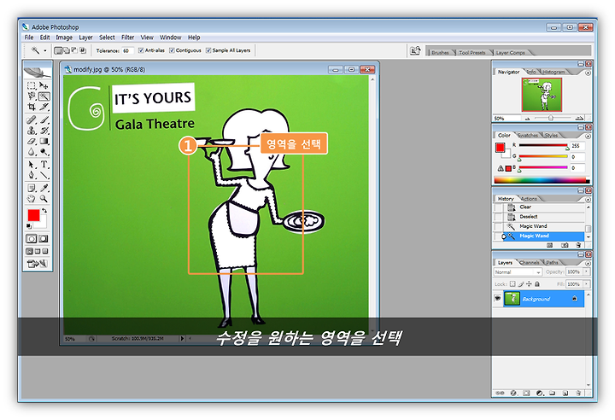Toggle Lock all

(x=537, y=284)
